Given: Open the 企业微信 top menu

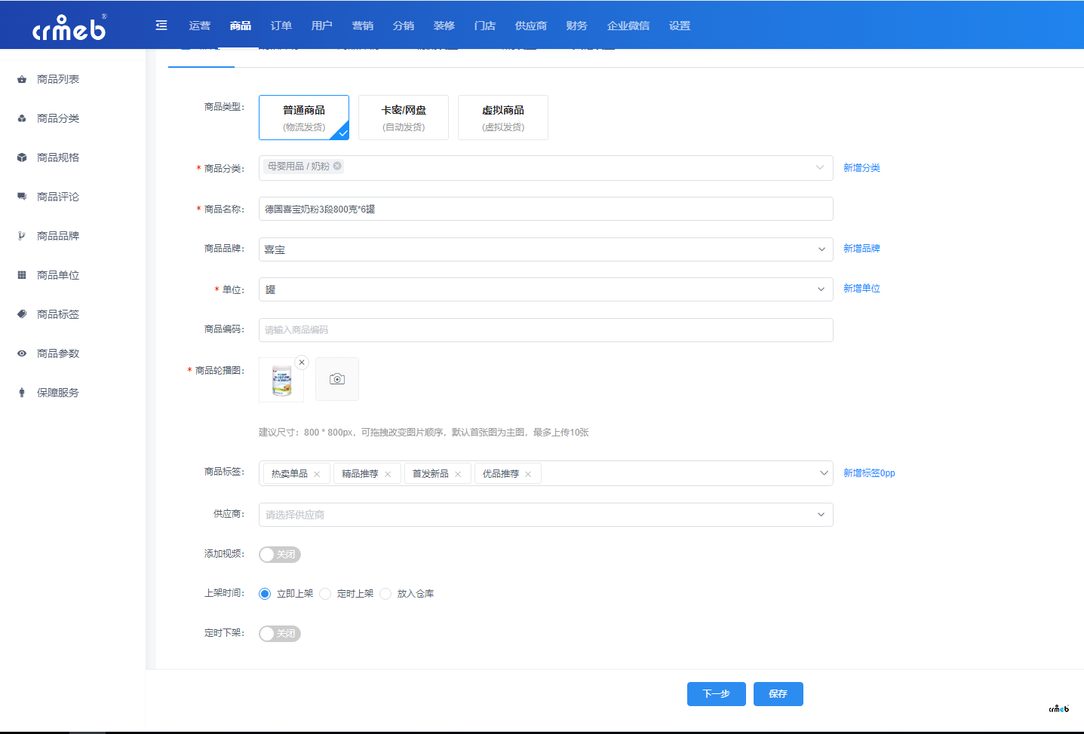Looking at the screenshot, I should [x=628, y=26].
